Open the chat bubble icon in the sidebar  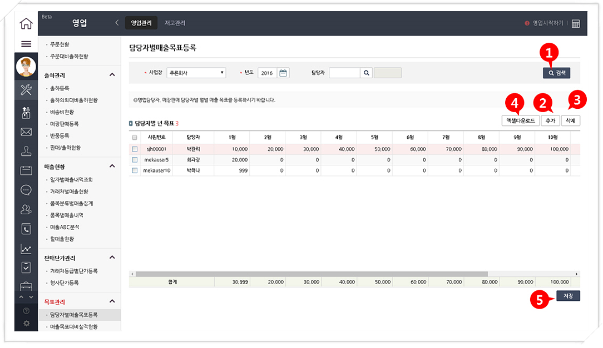tap(26, 190)
